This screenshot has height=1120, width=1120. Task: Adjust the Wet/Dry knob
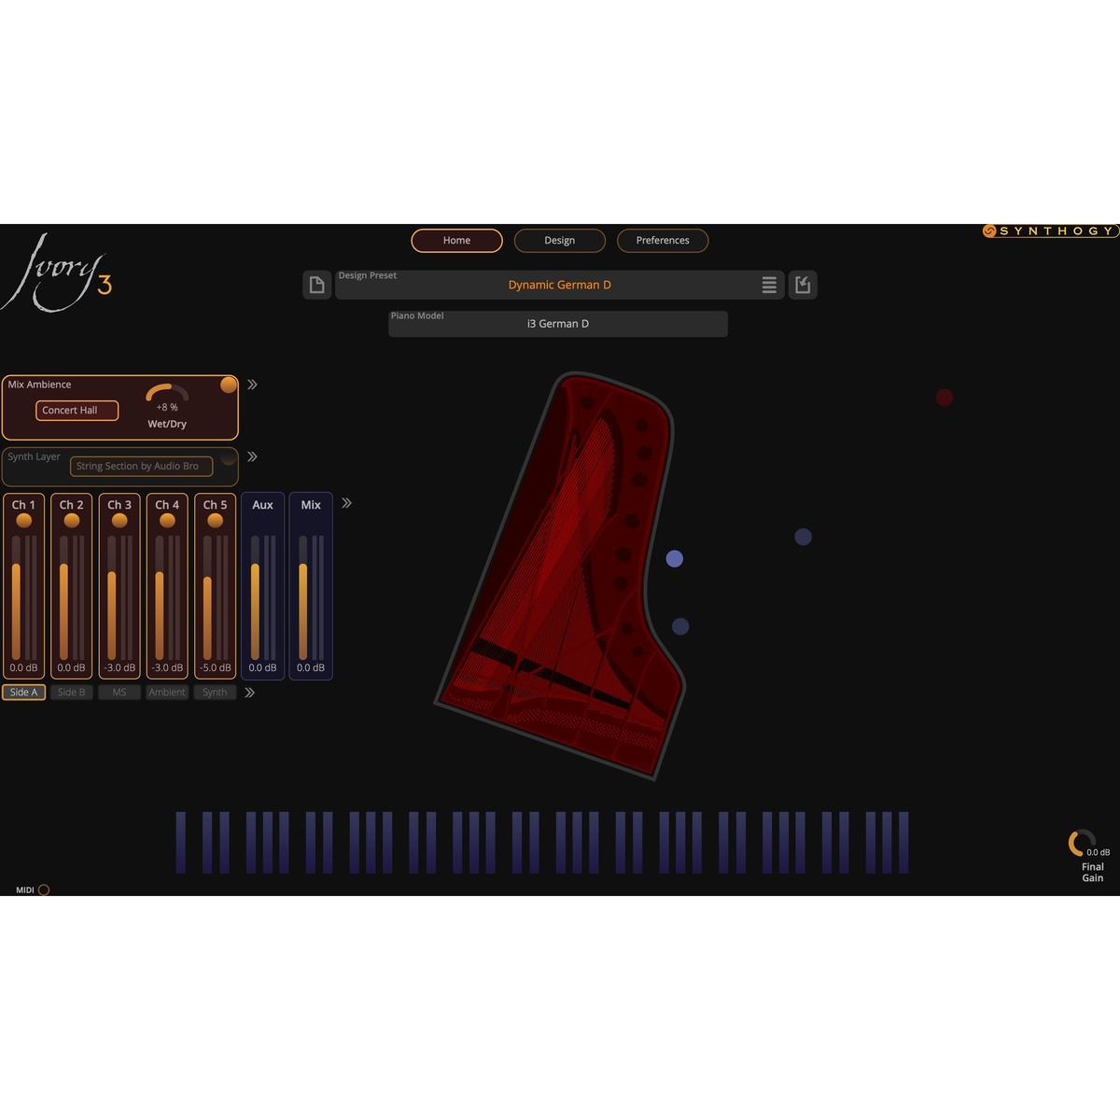click(167, 394)
